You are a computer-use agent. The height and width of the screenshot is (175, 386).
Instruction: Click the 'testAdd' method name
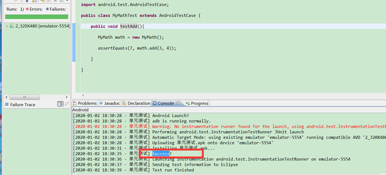[128, 26]
